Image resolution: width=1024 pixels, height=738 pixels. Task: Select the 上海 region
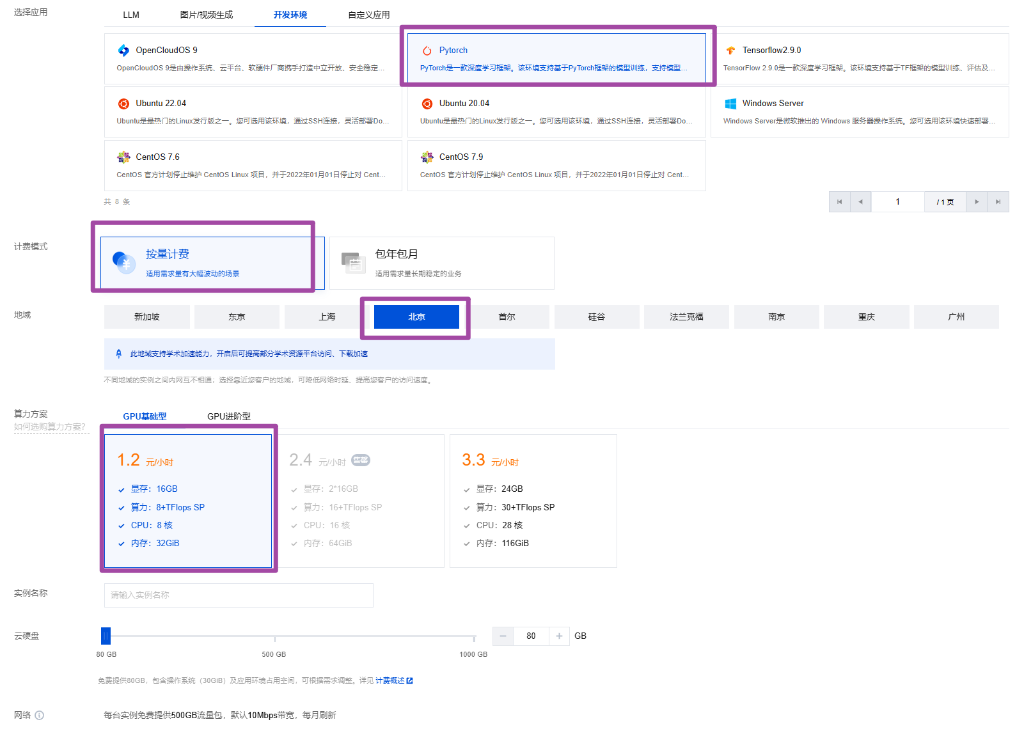tap(327, 317)
